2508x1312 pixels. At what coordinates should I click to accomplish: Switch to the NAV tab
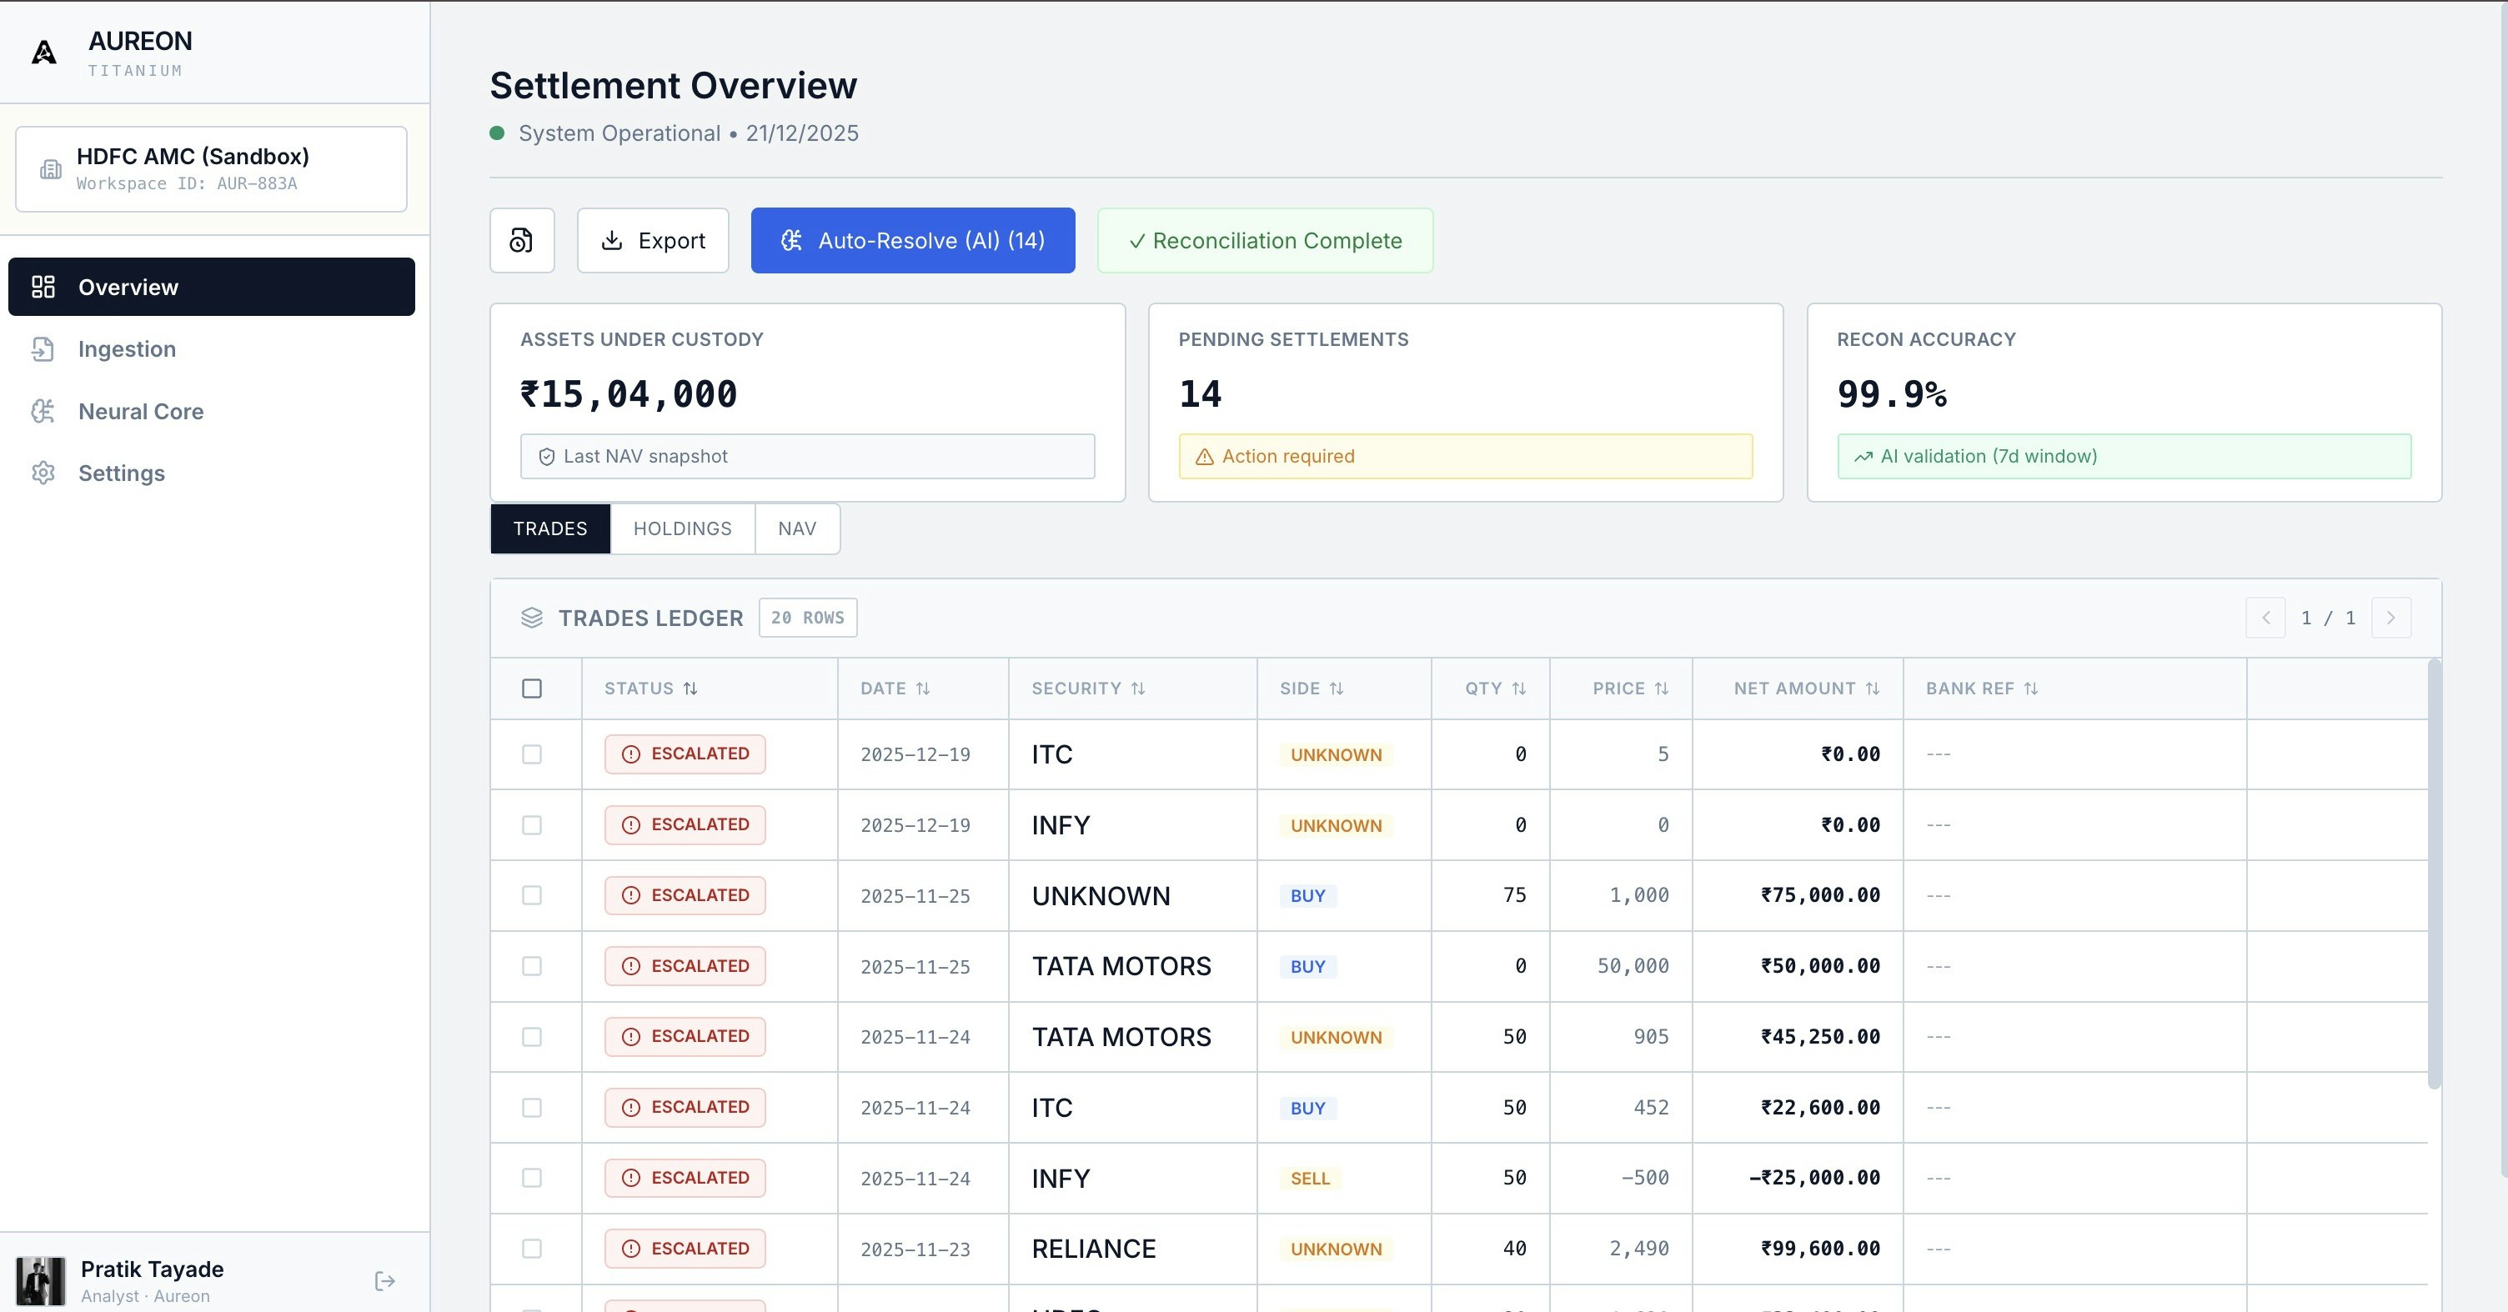tap(796, 528)
